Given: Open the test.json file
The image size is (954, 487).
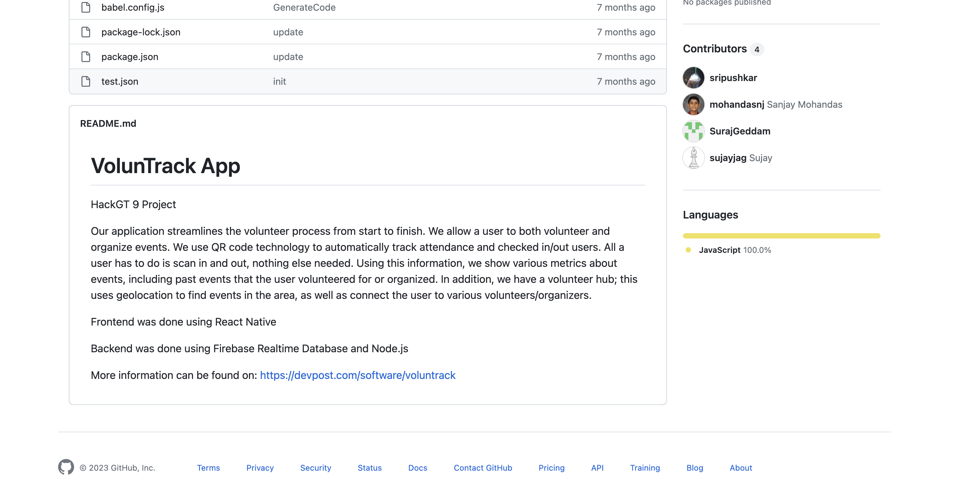Looking at the screenshot, I should pyautogui.click(x=120, y=81).
